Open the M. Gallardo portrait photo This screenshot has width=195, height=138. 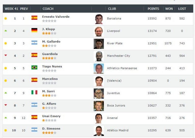coord(99,44)
